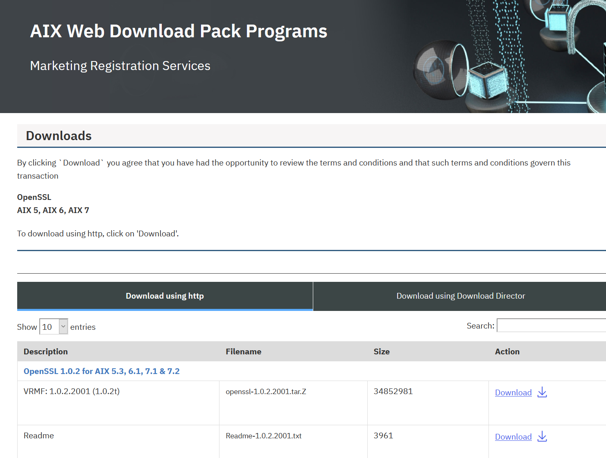Image resolution: width=606 pixels, height=458 pixels.
Task: Switch to Download using http tab
Action: tap(165, 296)
